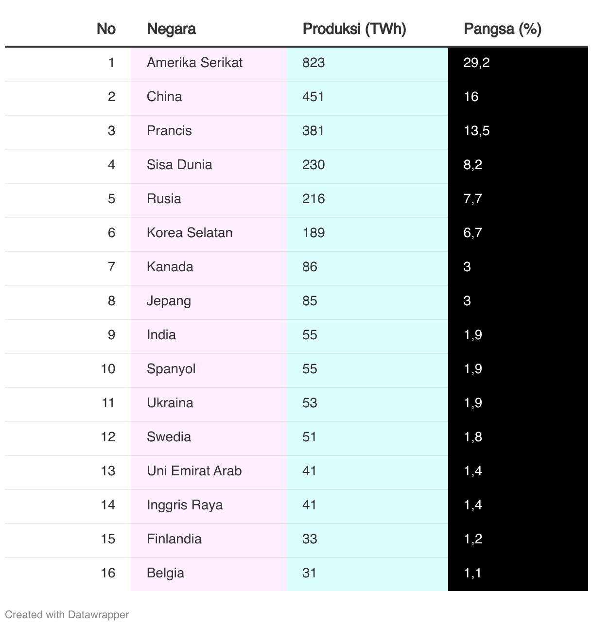Click Prancis production value 381
This screenshot has height=626, width=593.
(313, 131)
